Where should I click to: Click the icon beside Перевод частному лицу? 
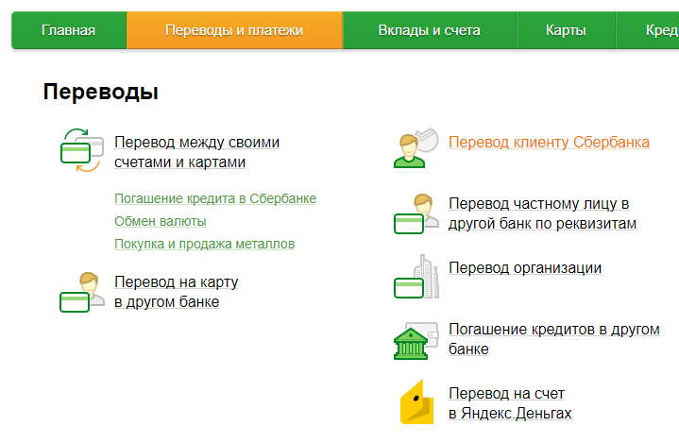coord(416,213)
